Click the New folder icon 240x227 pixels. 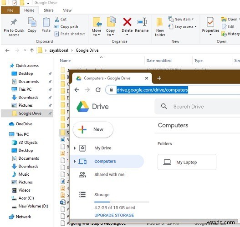point(160,22)
